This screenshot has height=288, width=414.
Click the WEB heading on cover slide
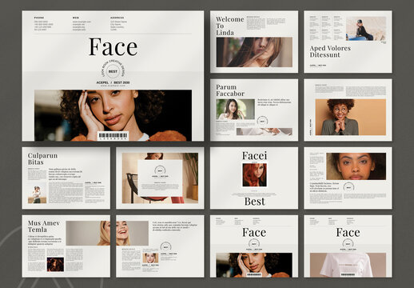pos(76,18)
